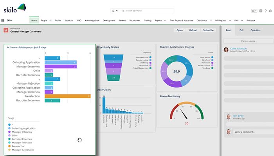Open the Knowledge Base nav tab
The image size is (274, 156).
(x=92, y=20)
